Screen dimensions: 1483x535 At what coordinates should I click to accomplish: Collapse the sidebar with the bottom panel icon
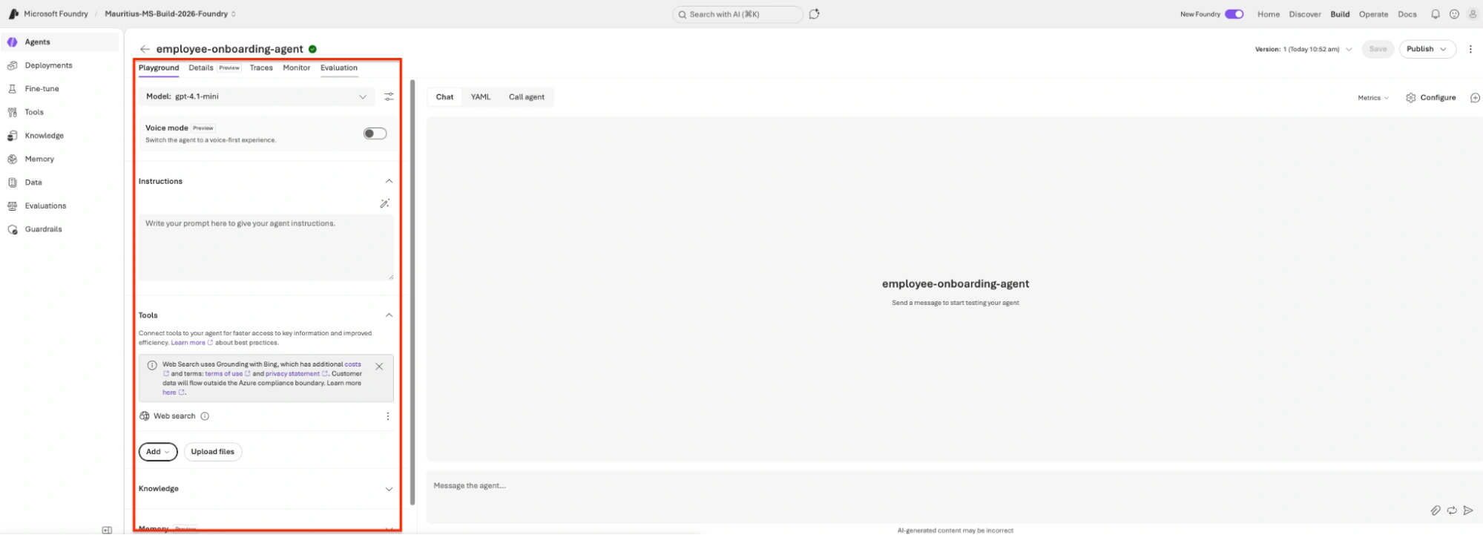click(x=107, y=530)
